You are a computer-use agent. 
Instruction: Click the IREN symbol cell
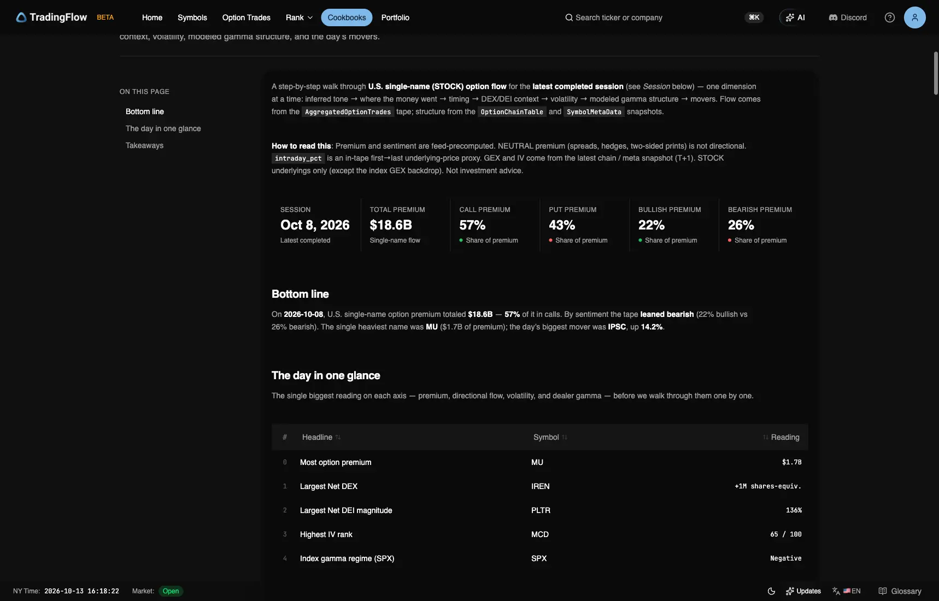point(541,486)
